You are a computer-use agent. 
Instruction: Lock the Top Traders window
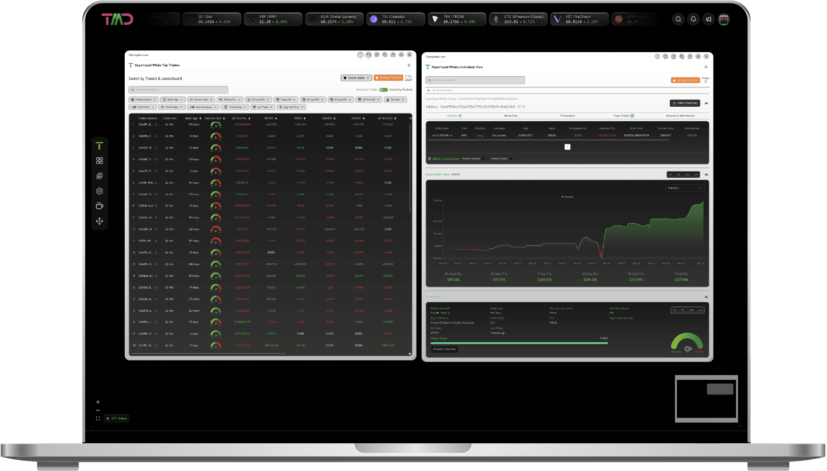coord(393,55)
